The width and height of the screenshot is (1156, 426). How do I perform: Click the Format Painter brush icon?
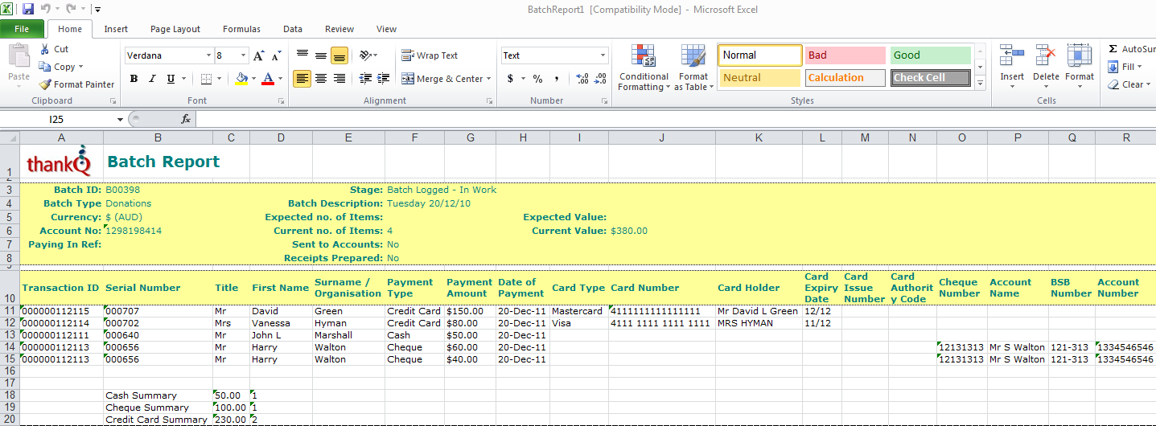45,84
